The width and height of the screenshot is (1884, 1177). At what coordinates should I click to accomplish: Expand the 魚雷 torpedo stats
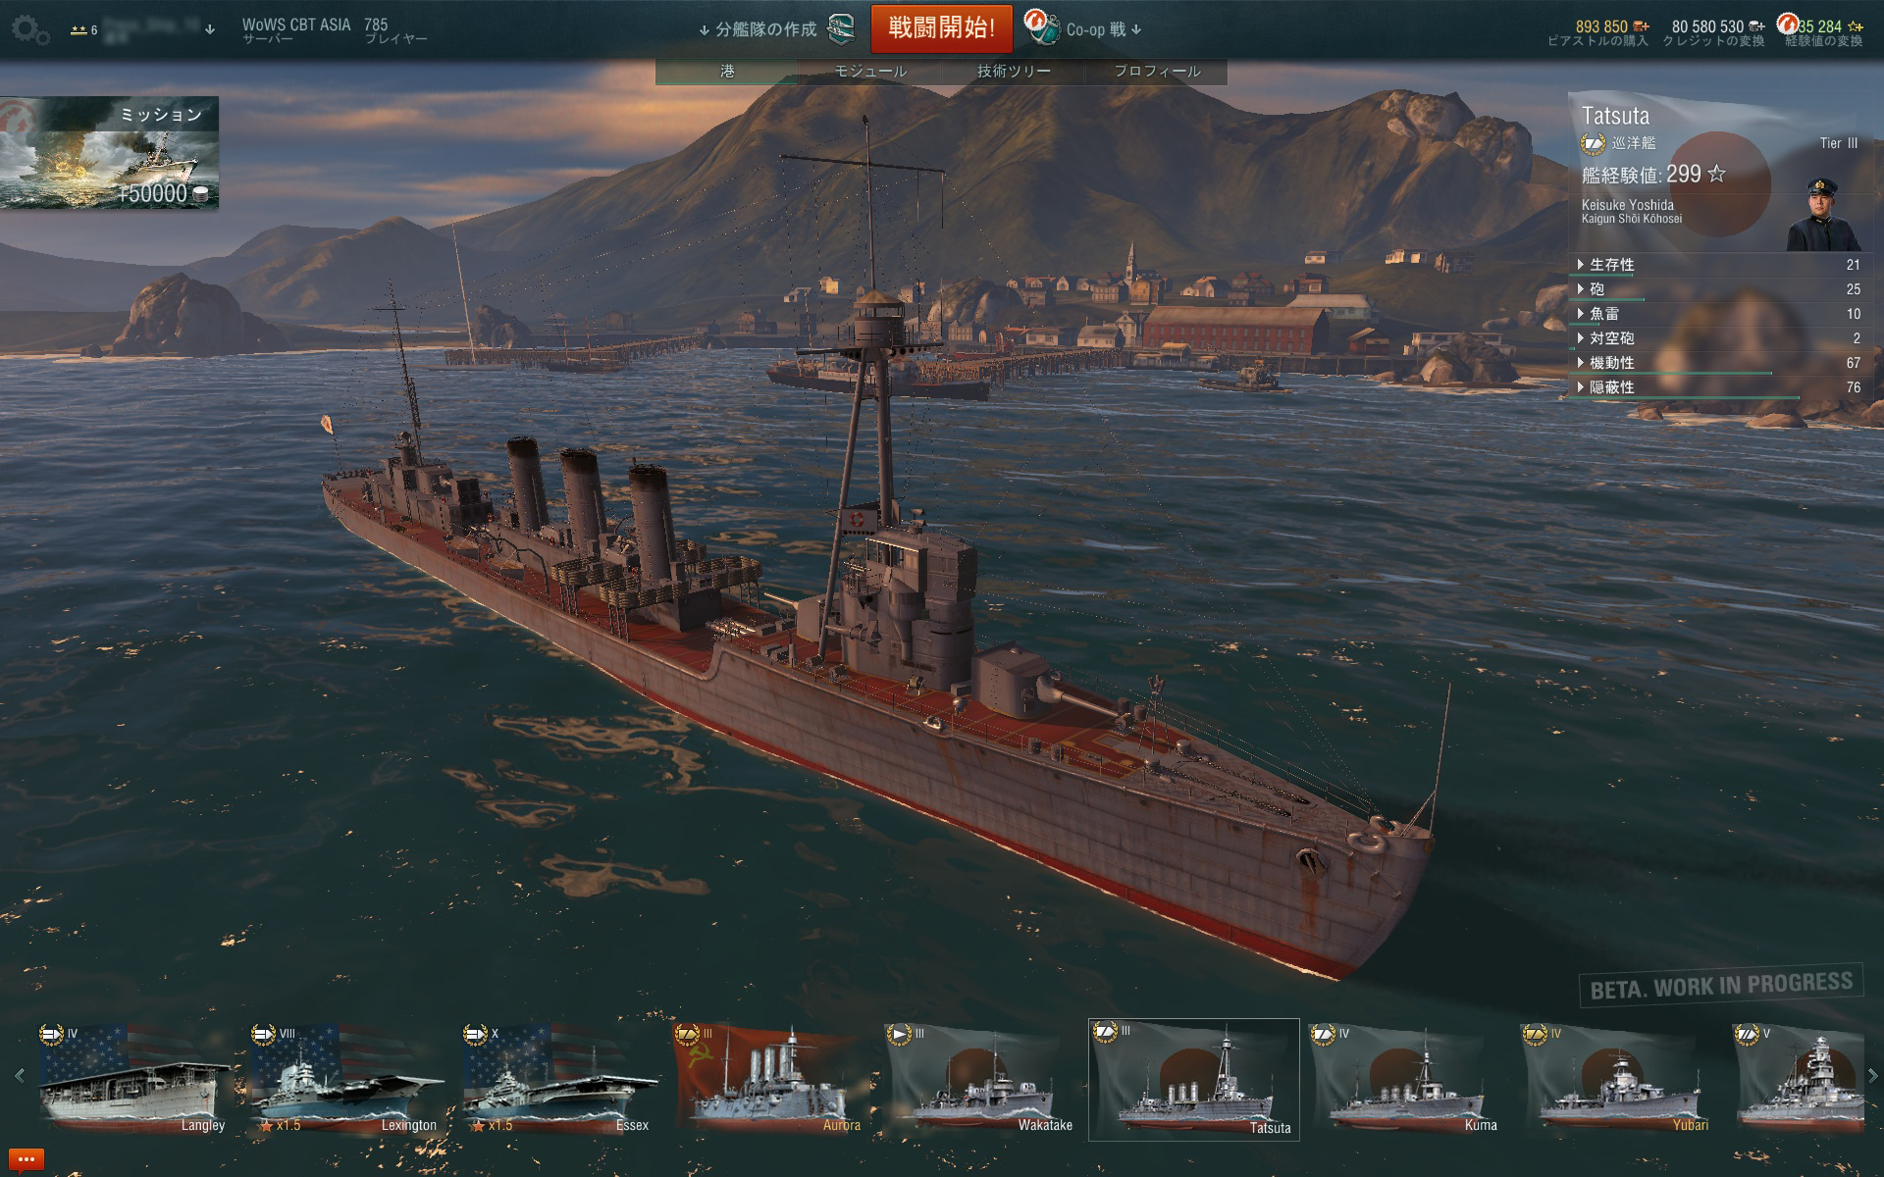(1718, 314)
